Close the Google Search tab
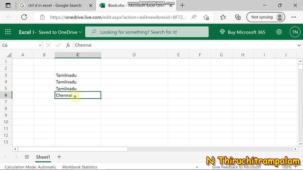The image size is (303, 170). pyautogui.click(x=90, y=6)
